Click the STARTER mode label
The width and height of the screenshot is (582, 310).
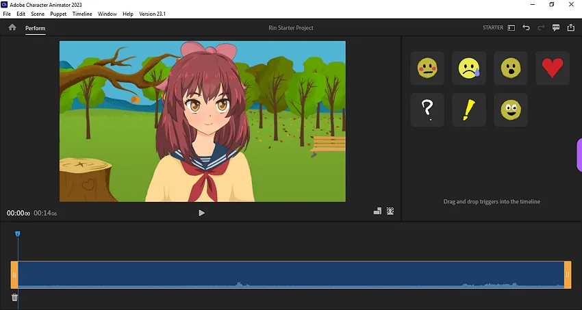[493, 27]
